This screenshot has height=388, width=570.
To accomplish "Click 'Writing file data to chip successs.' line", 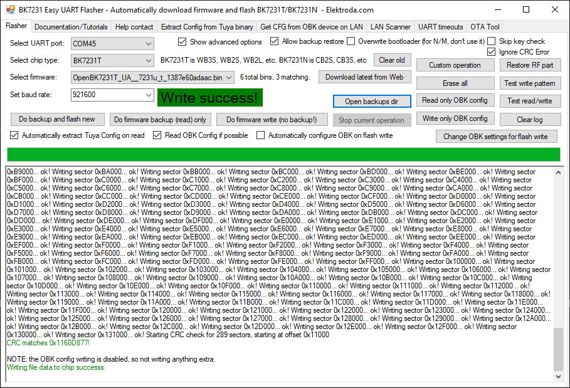I will click(56, 367).
